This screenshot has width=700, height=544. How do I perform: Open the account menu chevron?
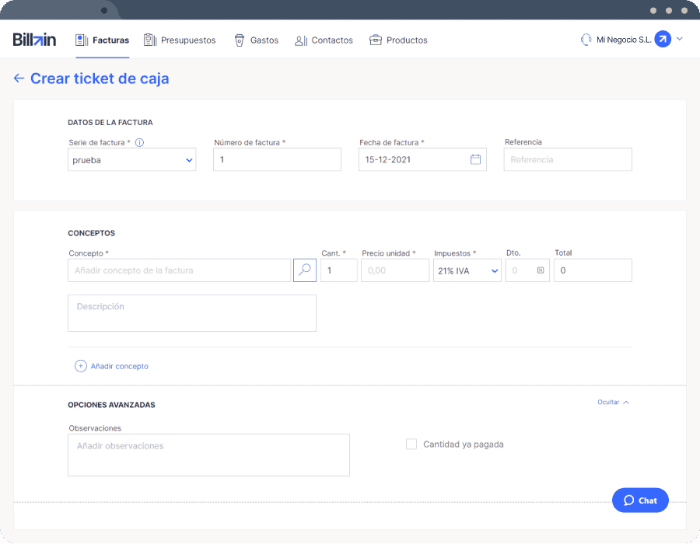[x=680, y=39]
